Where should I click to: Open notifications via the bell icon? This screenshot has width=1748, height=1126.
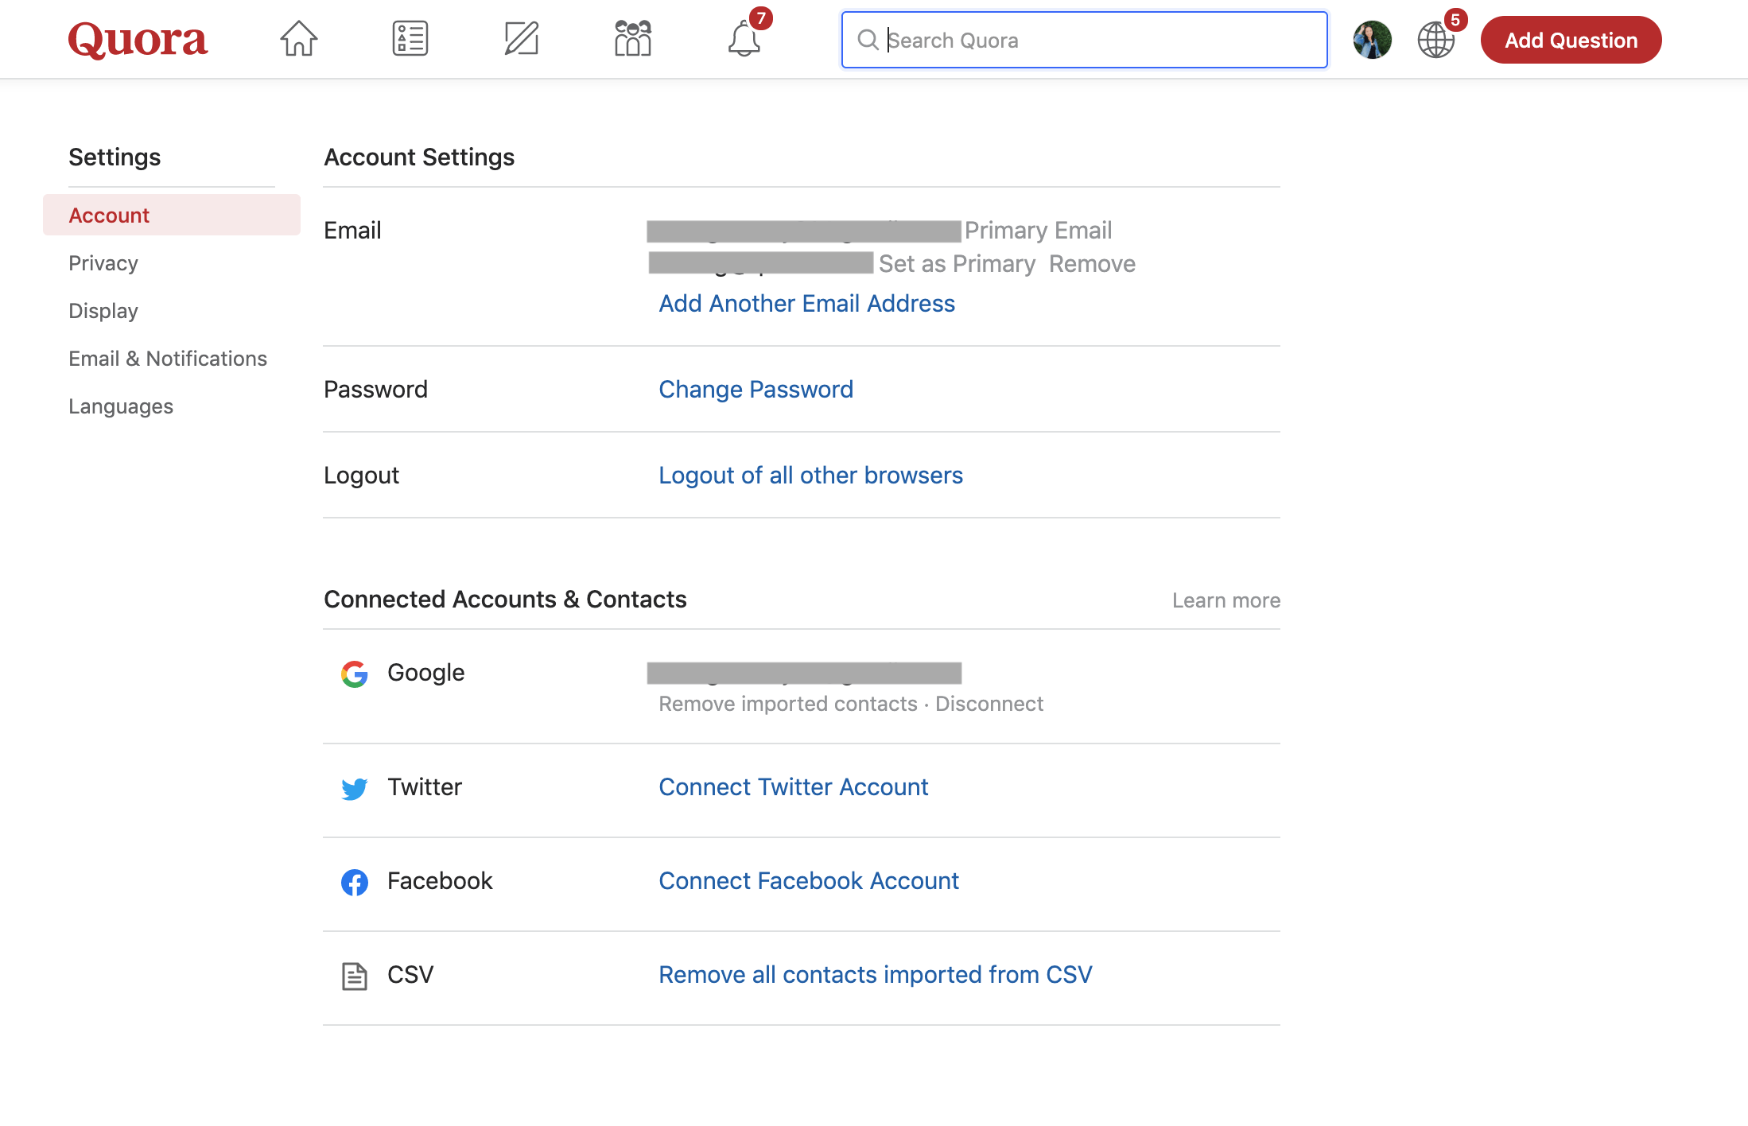[x=744, y=40]
